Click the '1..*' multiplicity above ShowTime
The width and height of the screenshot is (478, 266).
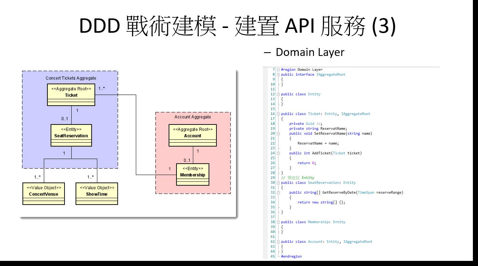(91, 177)
